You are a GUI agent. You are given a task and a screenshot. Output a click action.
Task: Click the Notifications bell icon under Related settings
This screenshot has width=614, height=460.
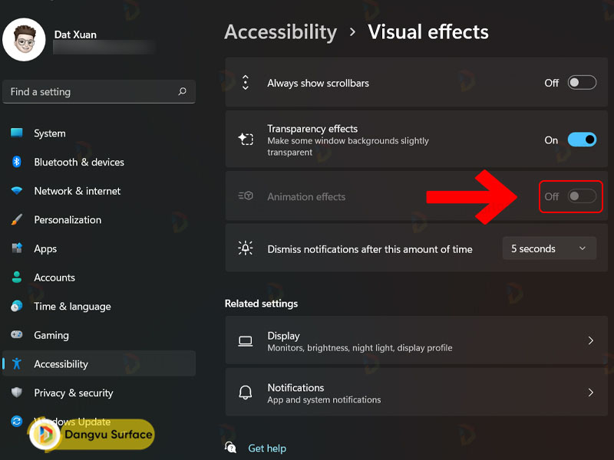(246, 393)
